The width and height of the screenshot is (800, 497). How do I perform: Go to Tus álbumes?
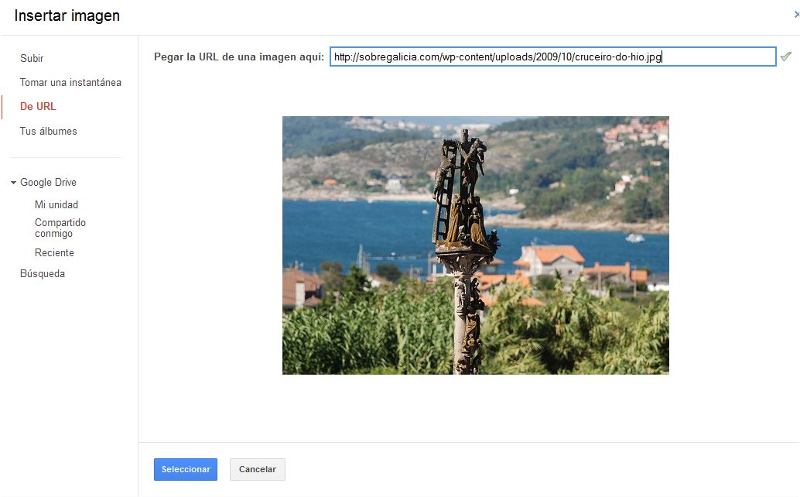[x=48, y=131]
